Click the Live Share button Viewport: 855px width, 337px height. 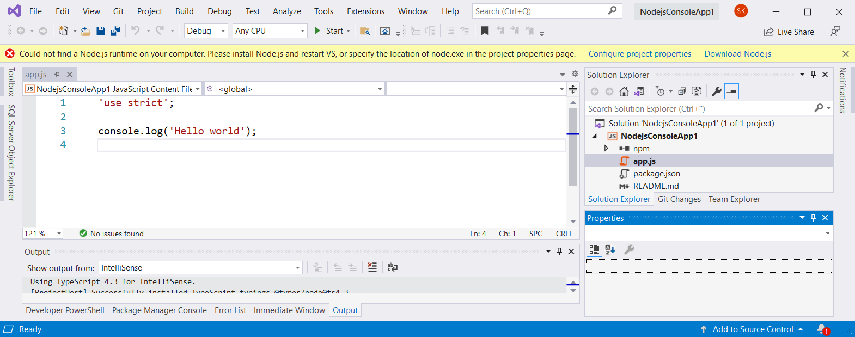click(x=789, y=32)
